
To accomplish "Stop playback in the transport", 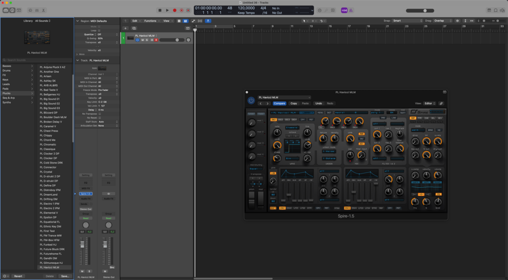I will (x=160, y=11).
